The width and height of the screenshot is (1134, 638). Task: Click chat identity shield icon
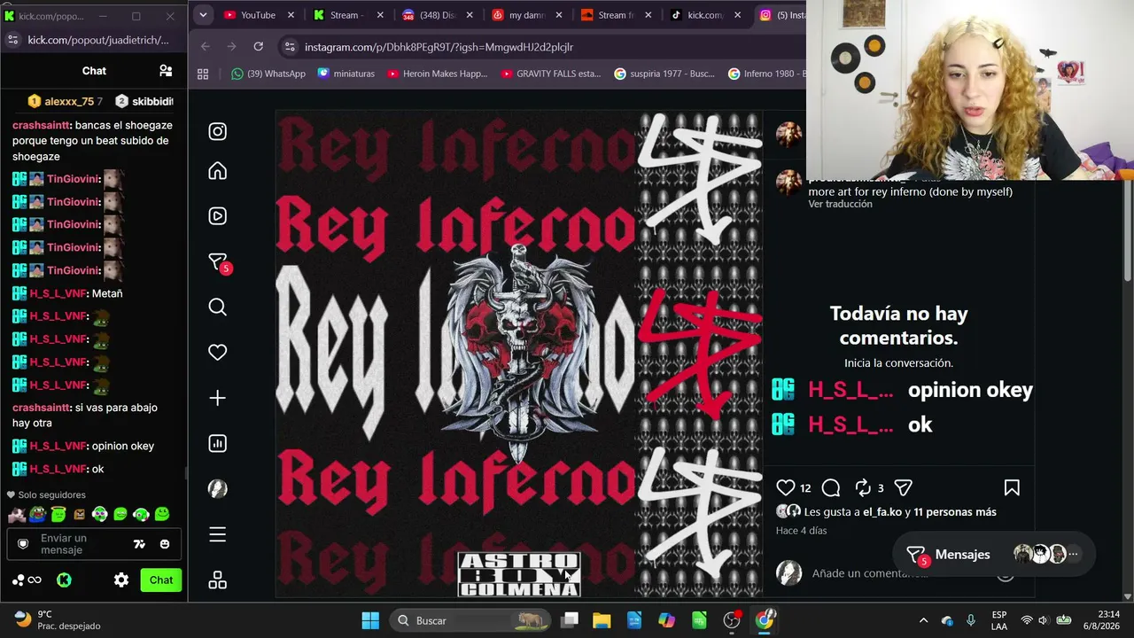pyautogui.click(x=23, y=544)
